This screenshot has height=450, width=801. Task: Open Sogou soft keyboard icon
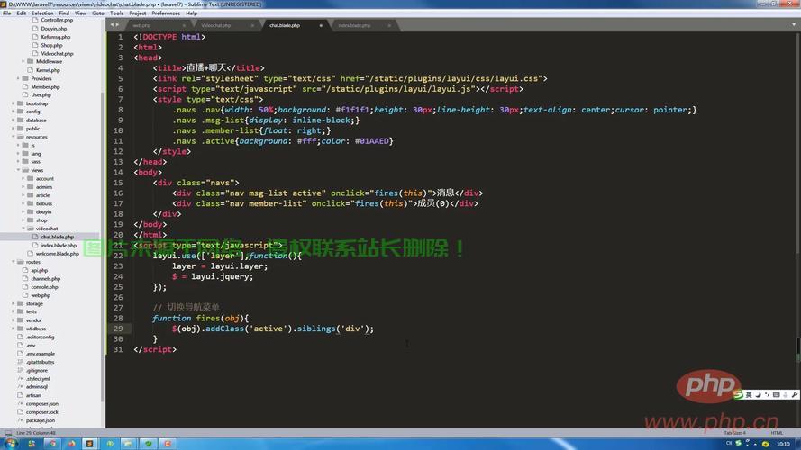(777, 395)
